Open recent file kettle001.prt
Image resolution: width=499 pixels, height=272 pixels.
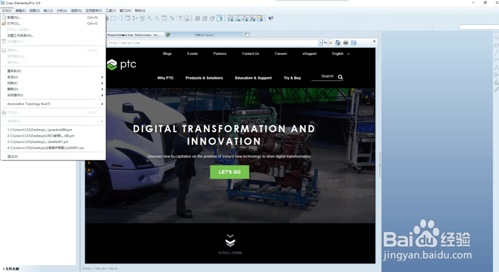(53, 142)
